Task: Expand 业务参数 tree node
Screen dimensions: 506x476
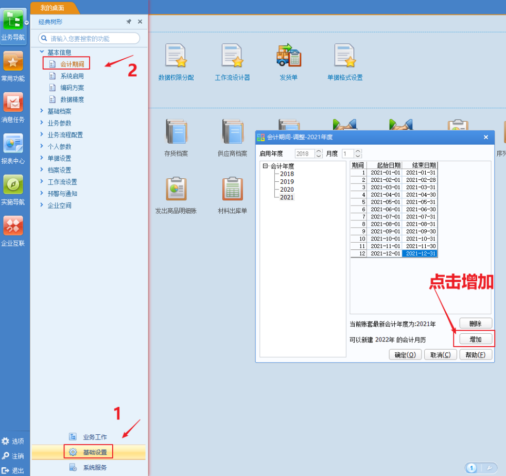Action: click(x=42, y=123)
